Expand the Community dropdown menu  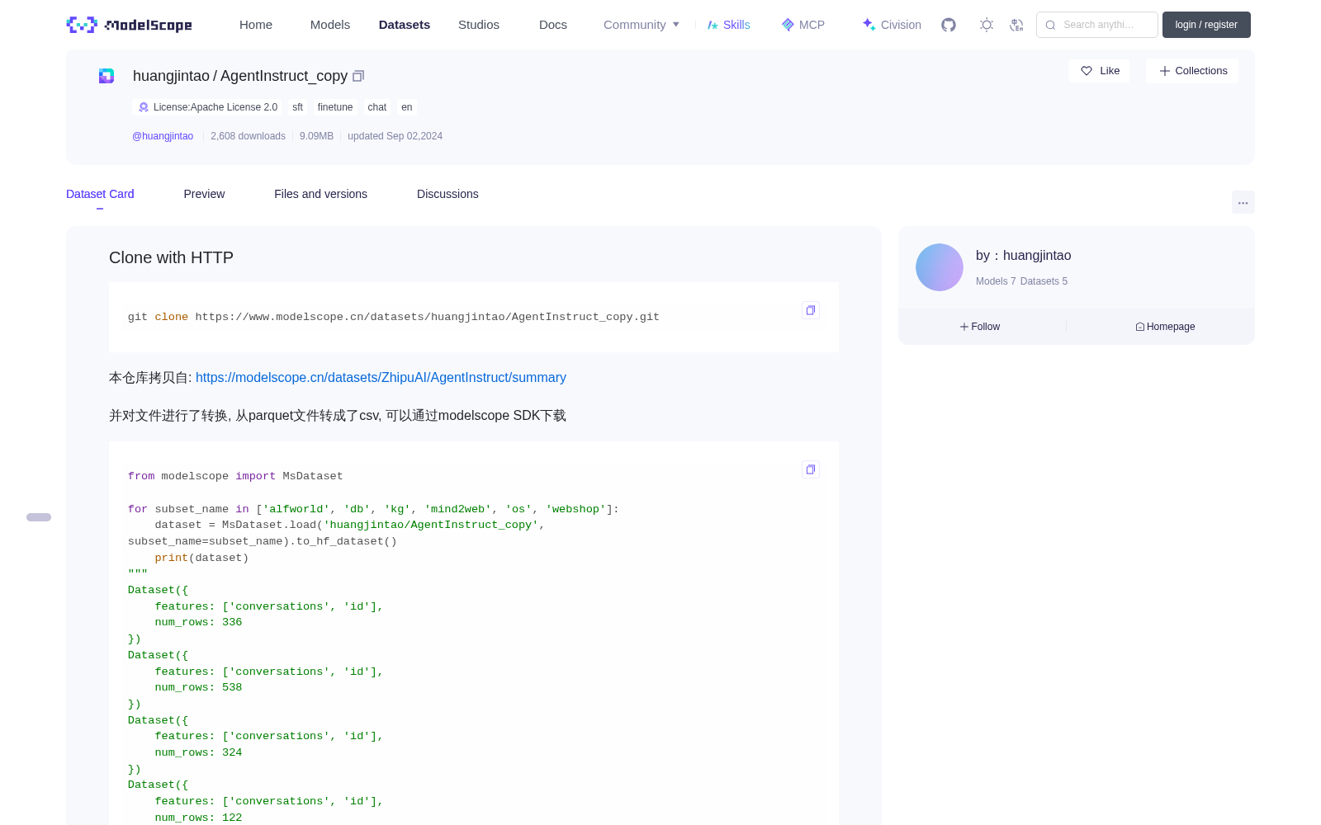[x=642, y=25]
